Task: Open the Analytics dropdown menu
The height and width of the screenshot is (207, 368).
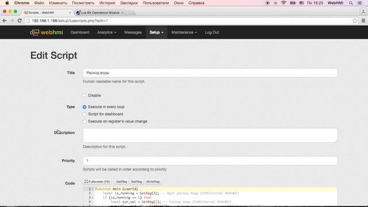Action: (x=107, y=32)
